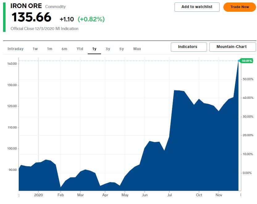This screenshot has height=204, width=257.
Task: Show the Max time range
Action: (137, 49)
